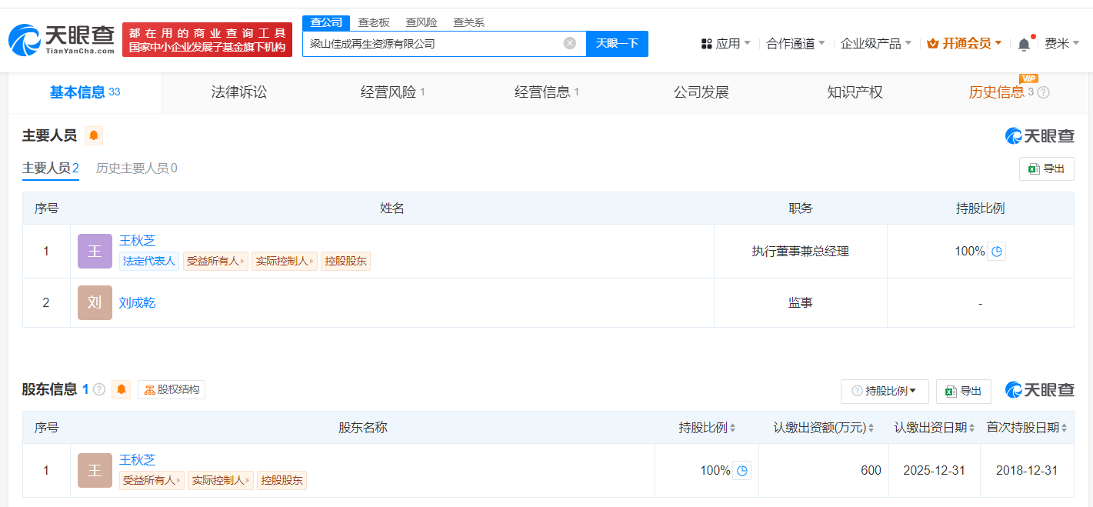Open 王秋芝's personal profile link
The width and height of the screenshot is (1093, 507).
click(136, 240)
